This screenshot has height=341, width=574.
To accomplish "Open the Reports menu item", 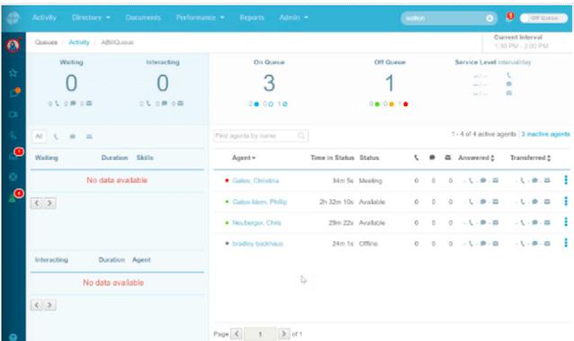I will (x=252, y=18).
